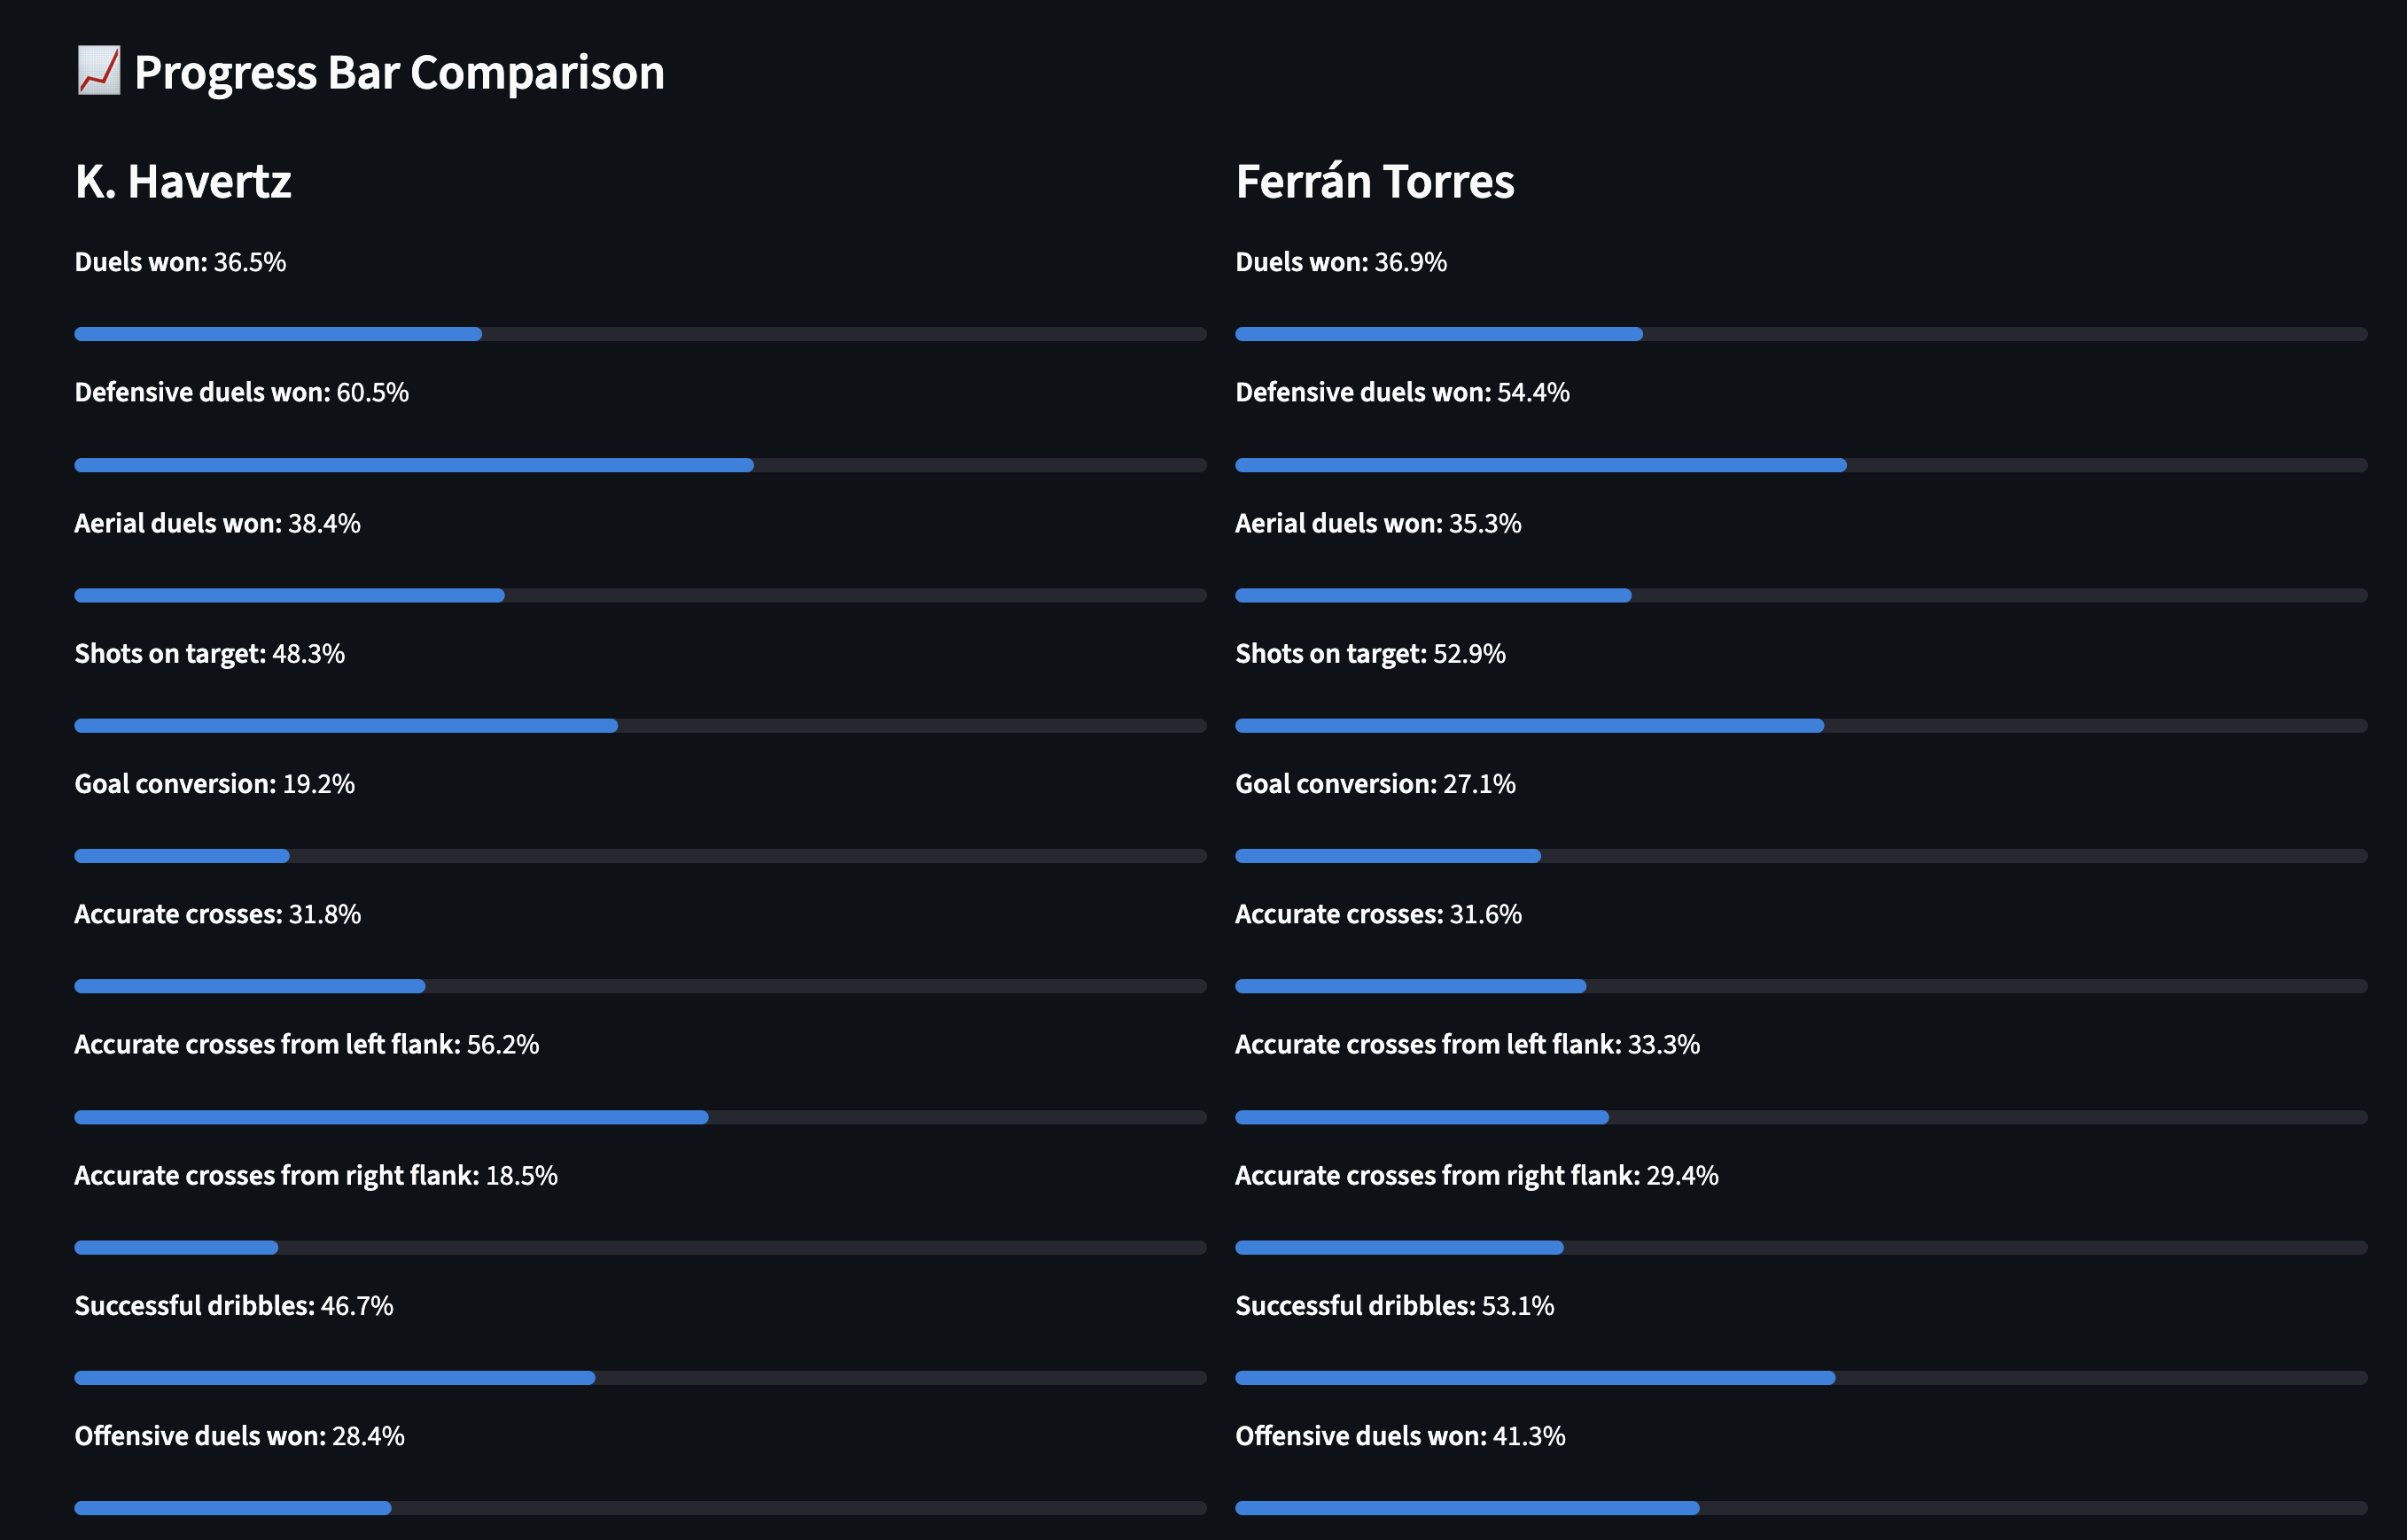Image resolution: width=2407 pixels, height=1540 pixels.
Task: Click Torres's Offensive duels won bar
Action: (1800, 1508)
